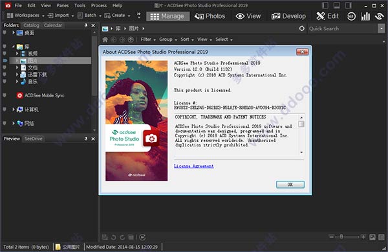Open the Import dropdown
The height and width of the screenshot is (252, 388).
(x=61, y=16)
